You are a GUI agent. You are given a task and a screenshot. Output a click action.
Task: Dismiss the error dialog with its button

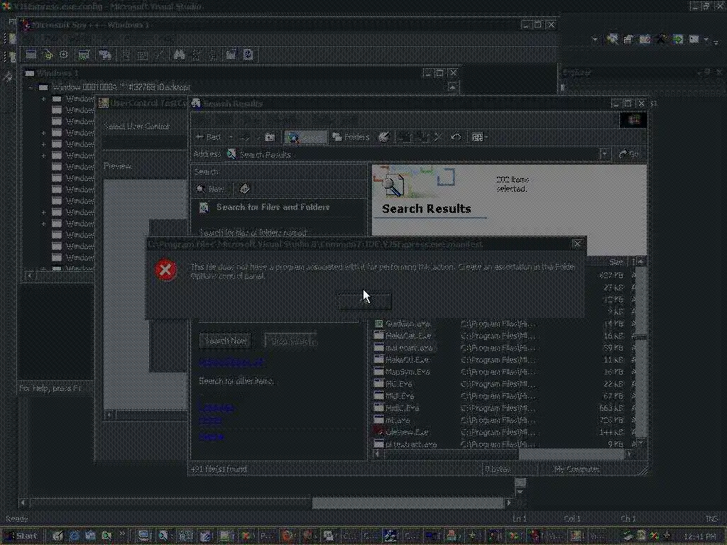[366, 302]
